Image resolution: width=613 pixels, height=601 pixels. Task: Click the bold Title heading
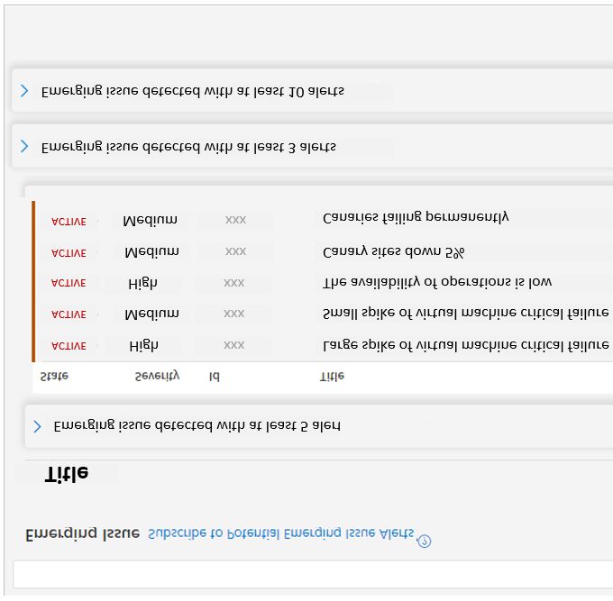[67, 474]
